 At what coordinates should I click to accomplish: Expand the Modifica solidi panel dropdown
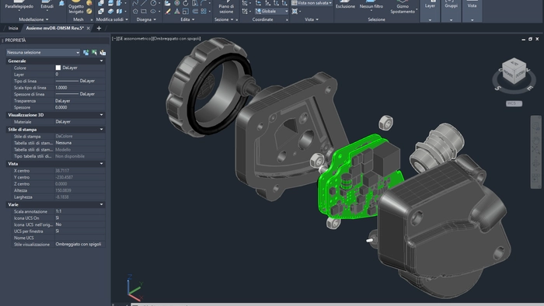[112, 19]
